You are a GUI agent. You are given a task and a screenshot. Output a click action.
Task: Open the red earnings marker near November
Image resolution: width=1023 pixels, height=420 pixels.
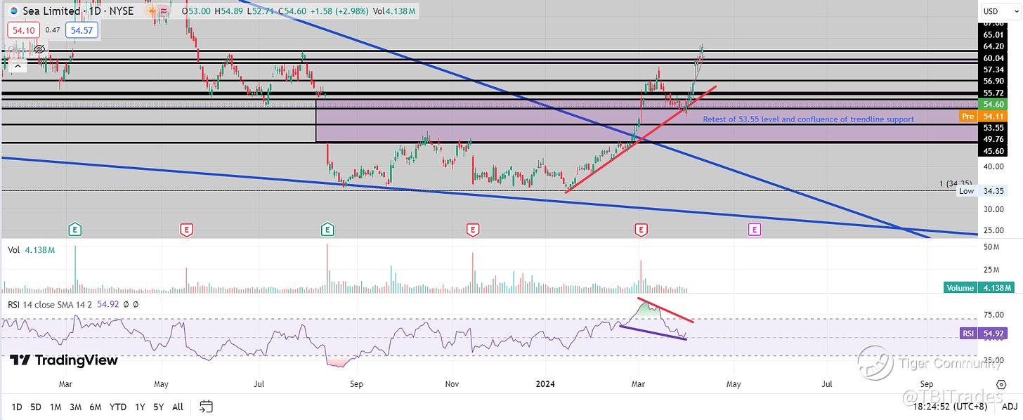pos(473,229)
